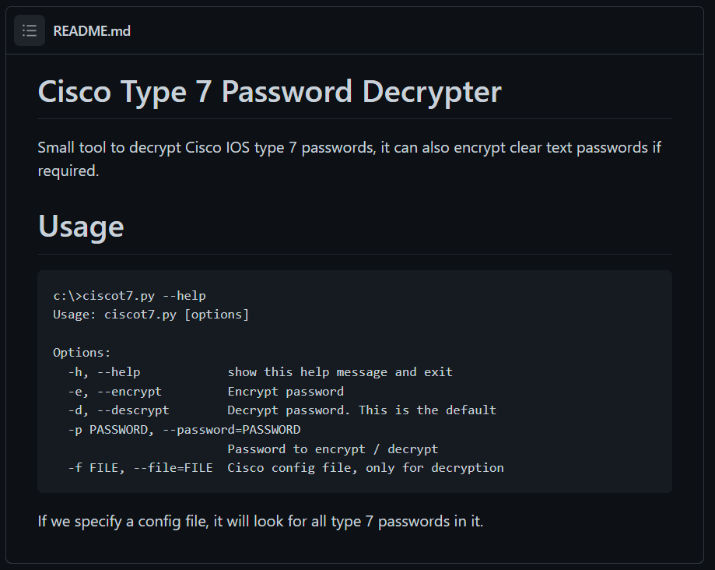The width and height of the screenshot is (715, 570).
Task: Click the '-p PASSWORD, --password=PASSWORD' option line
Action: pos(184,430)
